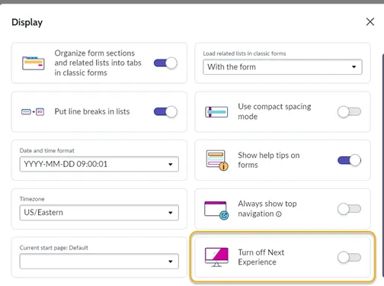This screenshot has width=384, height=286.
Task: Enable compact spacing mode switch
Action: (349, 112)
